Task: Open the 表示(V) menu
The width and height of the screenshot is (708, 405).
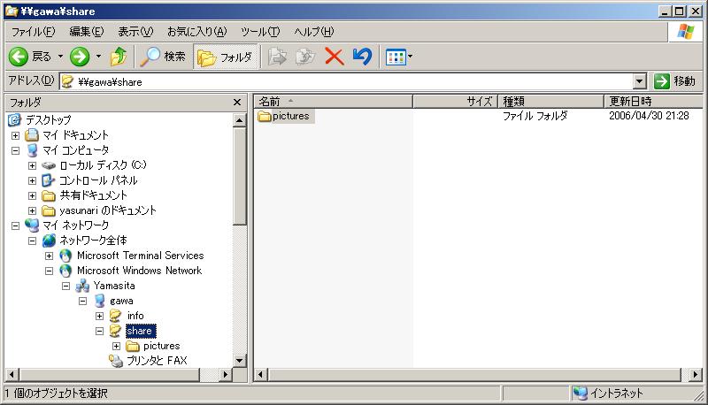Action: point(135,32)
